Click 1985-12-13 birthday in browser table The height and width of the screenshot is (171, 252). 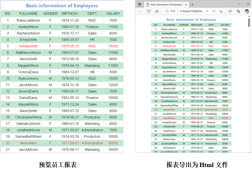(x=197, y=143)
